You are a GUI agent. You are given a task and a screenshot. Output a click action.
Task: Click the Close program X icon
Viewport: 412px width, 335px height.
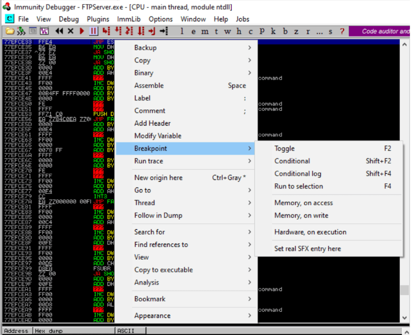pos(70,31)
